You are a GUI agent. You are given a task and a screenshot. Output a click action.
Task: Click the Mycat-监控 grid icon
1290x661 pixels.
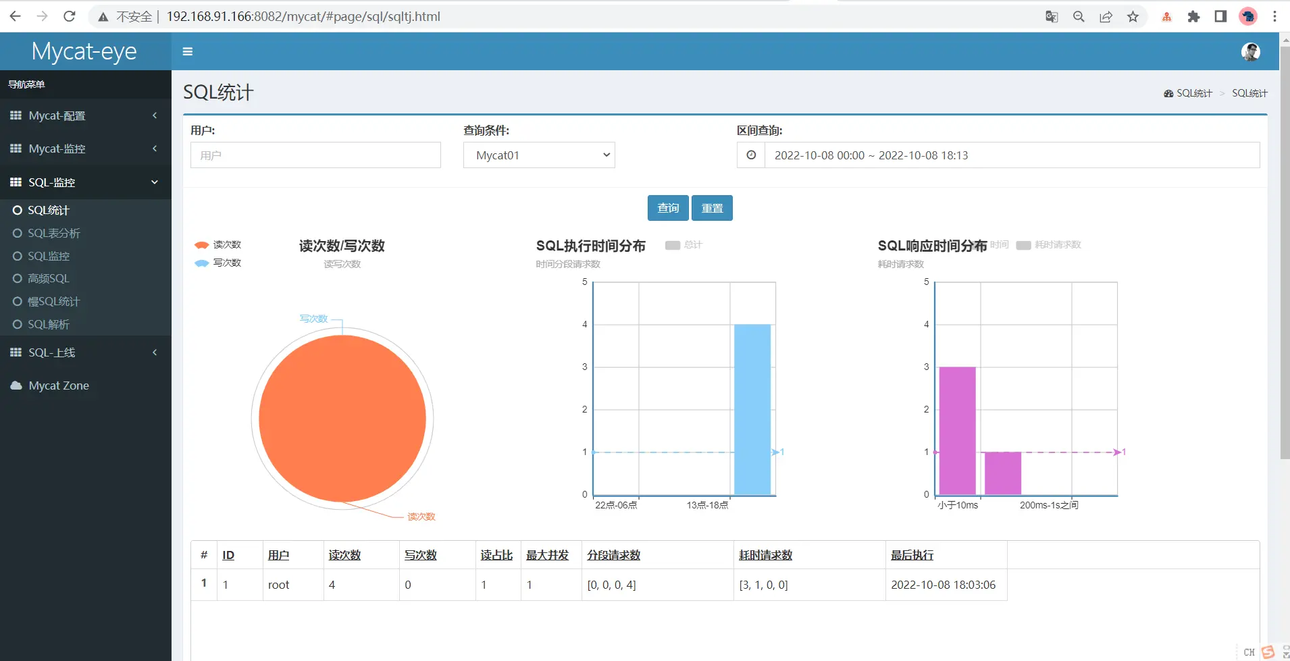pos(16,149)
